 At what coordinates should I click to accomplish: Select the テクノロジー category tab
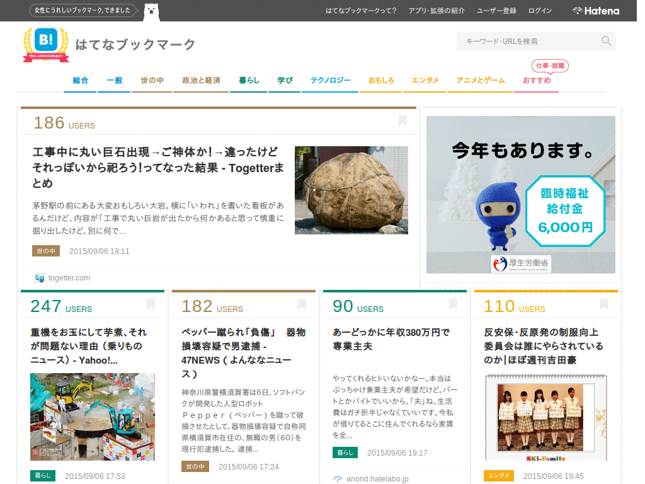coord(330,80)
